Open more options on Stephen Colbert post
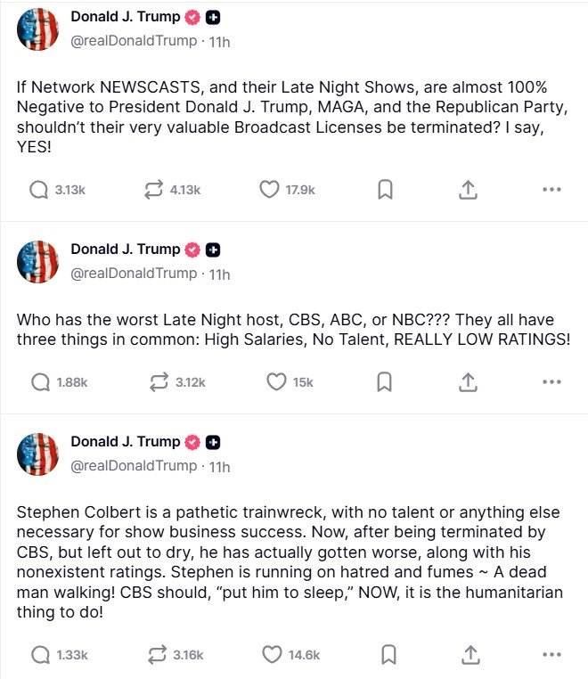 [x=551, y=655]
